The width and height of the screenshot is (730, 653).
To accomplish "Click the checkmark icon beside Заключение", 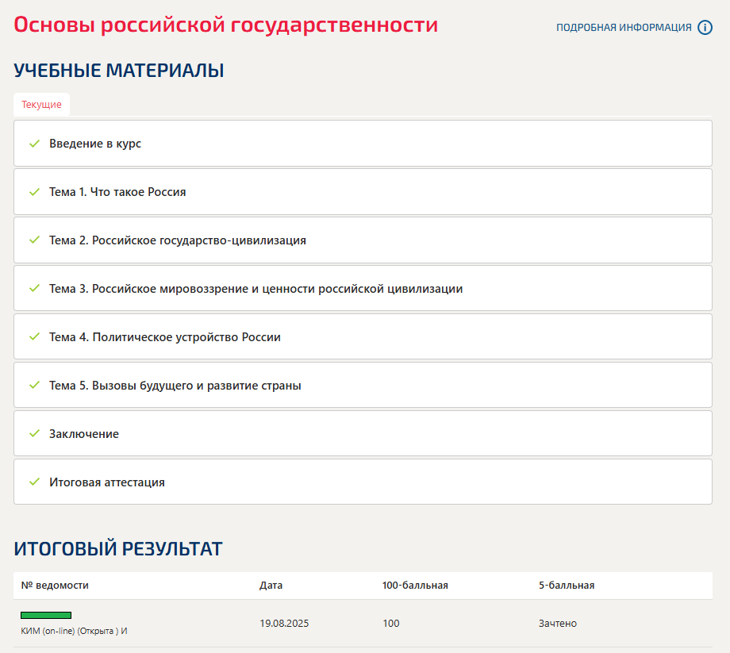I will tap(34, 434).
